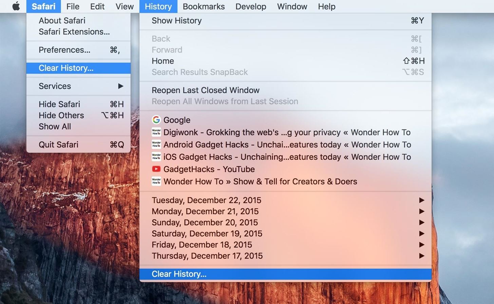Open Preferences… in Safari menu
Viewport: 494px width, 304px height.
tap(78, 50)
